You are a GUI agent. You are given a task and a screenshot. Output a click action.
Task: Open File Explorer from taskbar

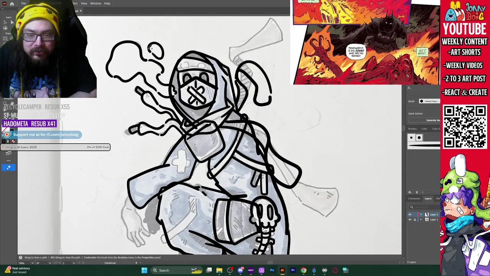click(x=219, y=270)
